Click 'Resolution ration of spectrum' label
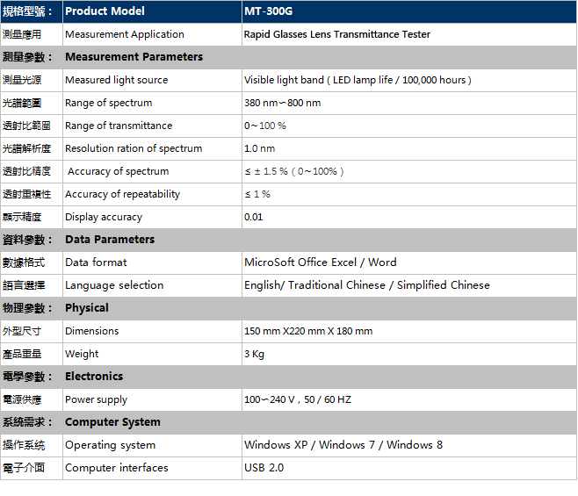 (x=134, y=148)
